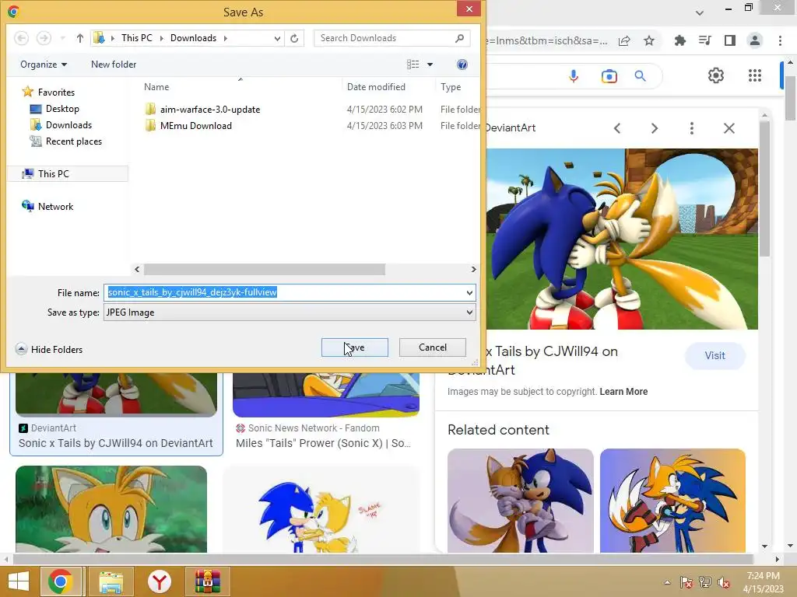Collapse folders with Hide Folders
Viewport: 797px width, 597px height.
click(49, 349)
